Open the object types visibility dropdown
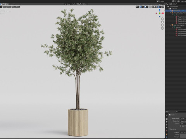186x139 pixels. click(x=137, y=7)
